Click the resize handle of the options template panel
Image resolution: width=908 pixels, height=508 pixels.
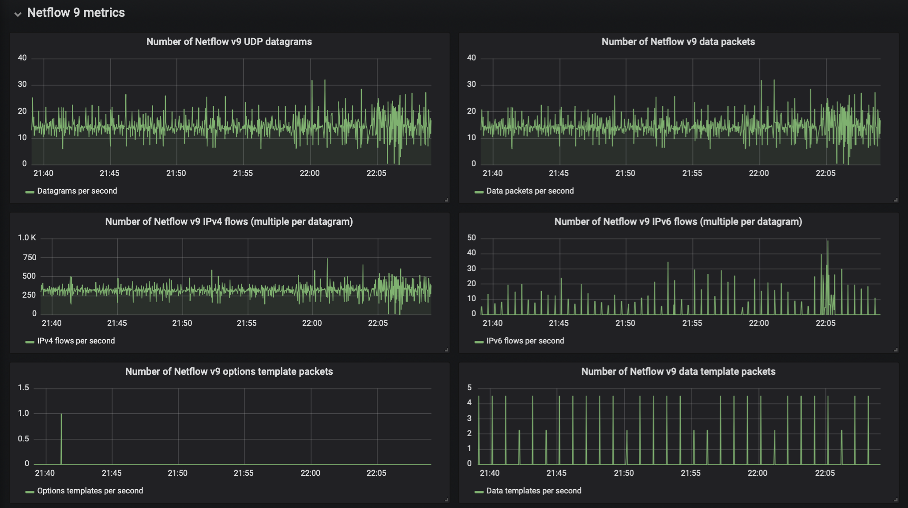pyautogui.click(x=446, y=500)
